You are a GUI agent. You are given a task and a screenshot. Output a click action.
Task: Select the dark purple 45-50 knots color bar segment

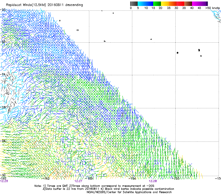point(204,4)
